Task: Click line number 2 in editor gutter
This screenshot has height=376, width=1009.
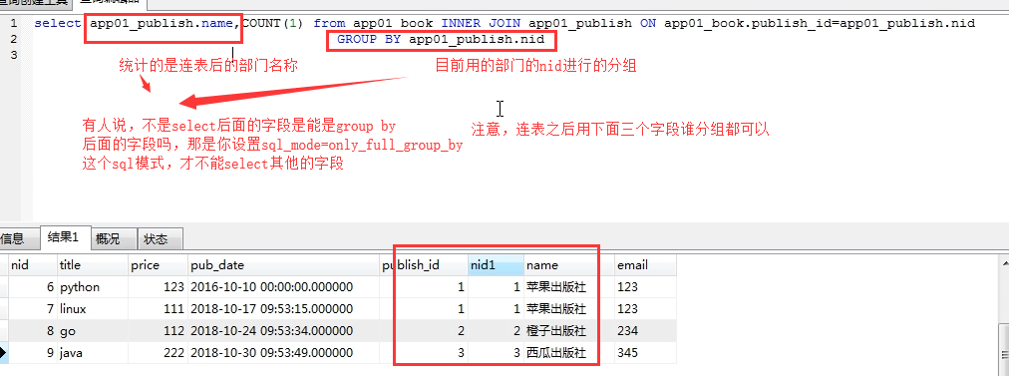Action: point(13,39)
